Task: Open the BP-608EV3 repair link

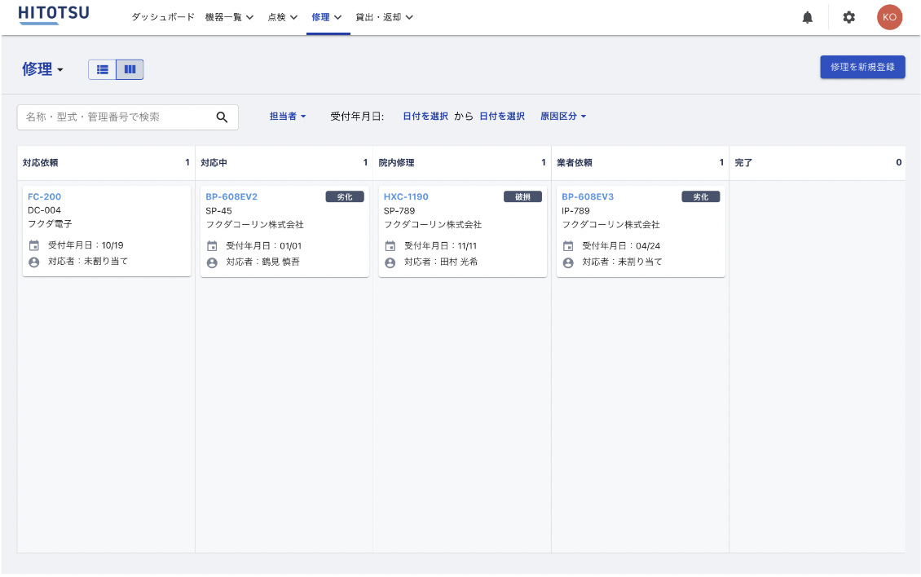Action: coord(588,197)
